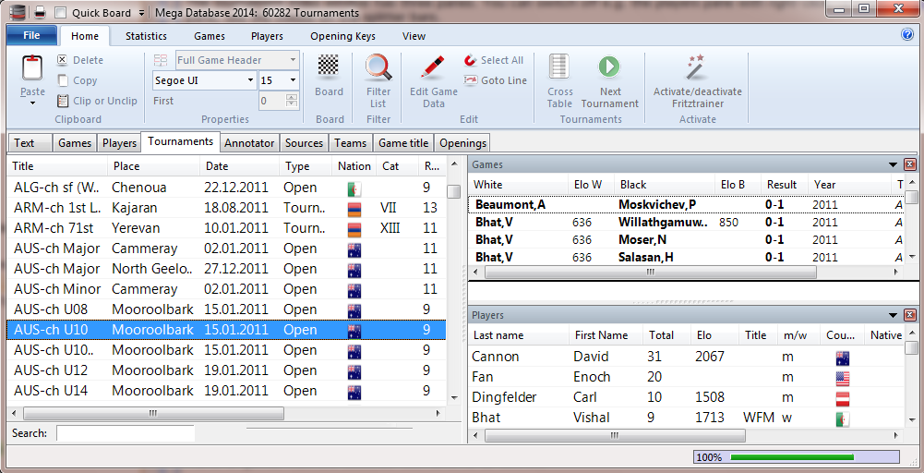Click the Delete icon in Clipboard group
The width and height of the screenshot is (924, 473).
pos(63,59)
